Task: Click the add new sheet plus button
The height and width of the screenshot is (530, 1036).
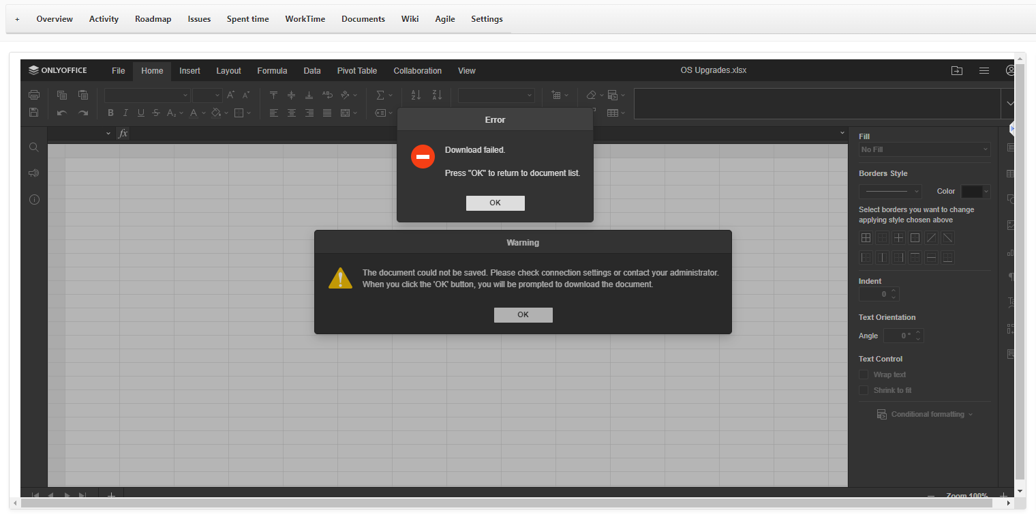Action: 111,495
